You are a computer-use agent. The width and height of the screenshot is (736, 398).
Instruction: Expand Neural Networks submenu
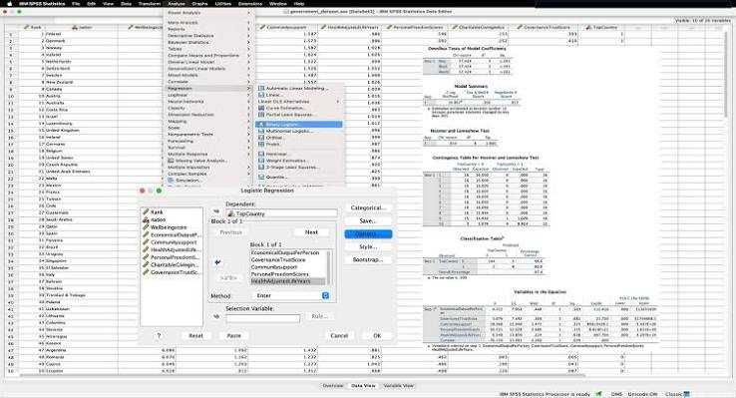tap(248, 102)
